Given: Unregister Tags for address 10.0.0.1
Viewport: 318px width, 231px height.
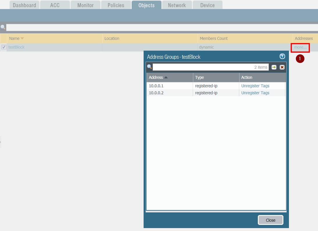Looking at the screenshot, I should coord(255,86).
